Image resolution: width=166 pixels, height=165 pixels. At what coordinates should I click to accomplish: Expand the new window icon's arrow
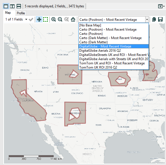(x=164, y=6)
